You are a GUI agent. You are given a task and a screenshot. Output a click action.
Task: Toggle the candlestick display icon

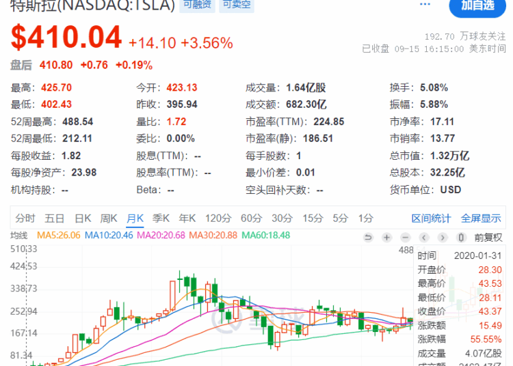point(461,238)
